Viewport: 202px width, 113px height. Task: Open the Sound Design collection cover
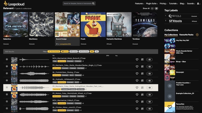coord(67,24)
